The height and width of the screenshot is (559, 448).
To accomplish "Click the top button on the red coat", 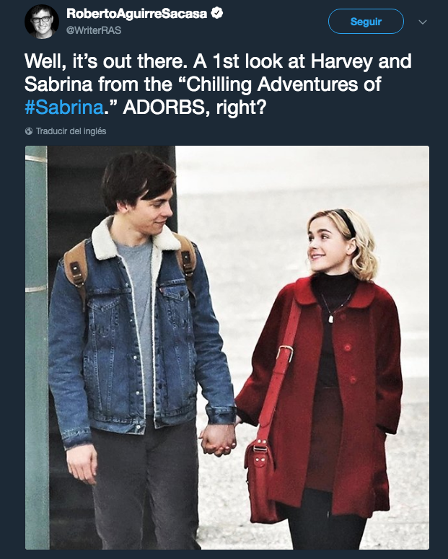I will coord(347,347).
